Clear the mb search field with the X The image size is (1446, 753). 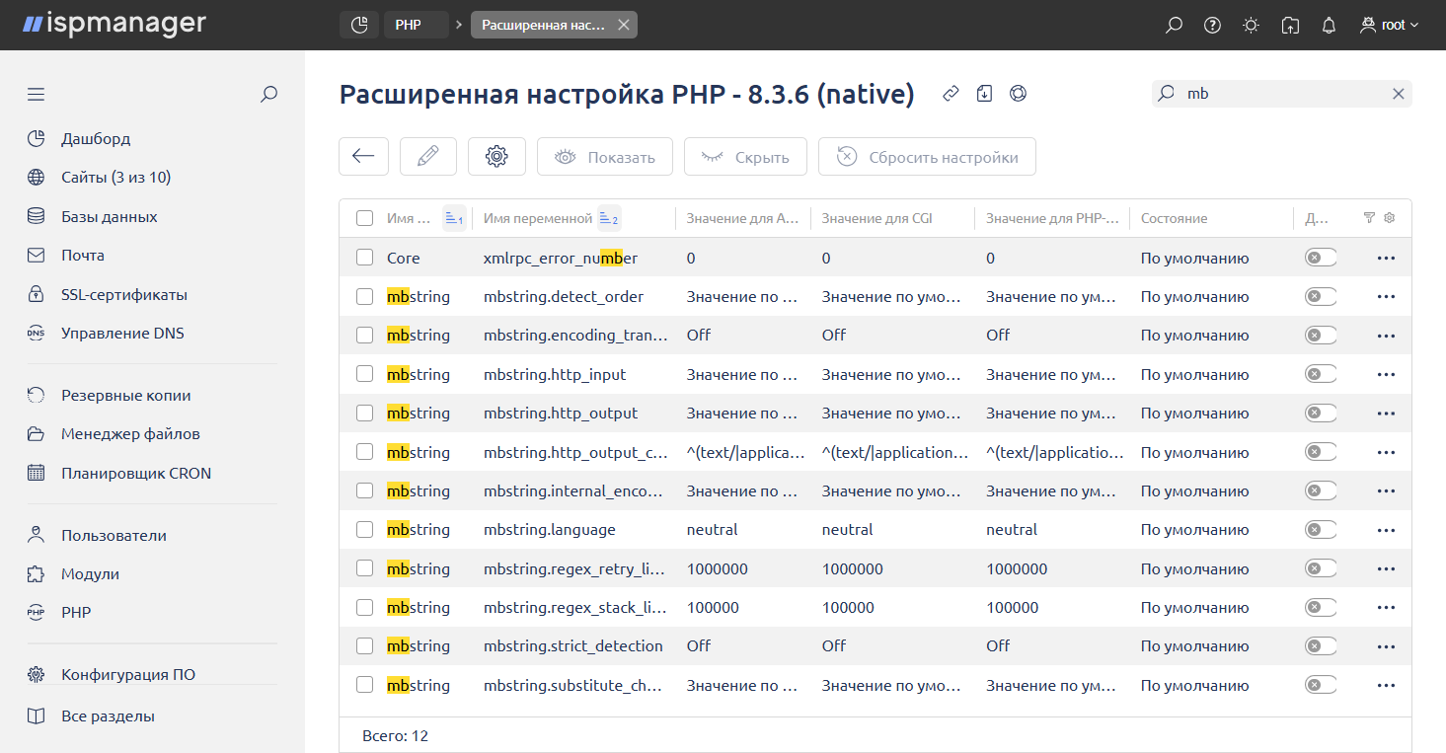[x=1399, y=93]
